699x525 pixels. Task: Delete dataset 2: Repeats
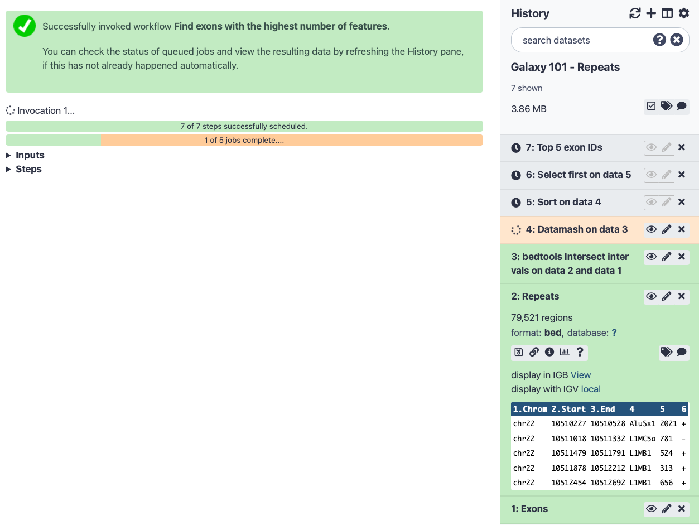point(682,296)
